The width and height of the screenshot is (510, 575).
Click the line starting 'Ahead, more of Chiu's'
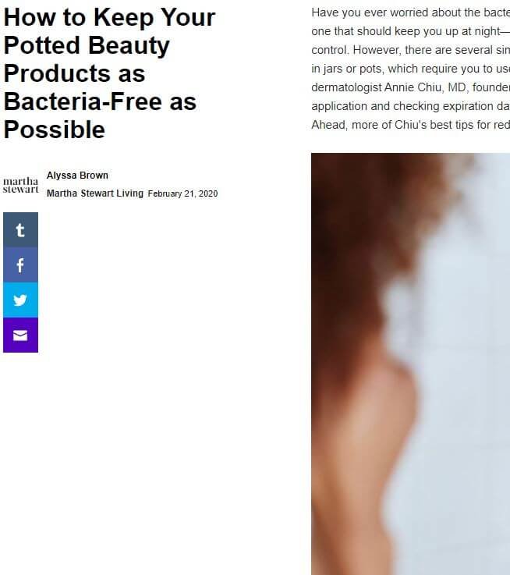411,125
